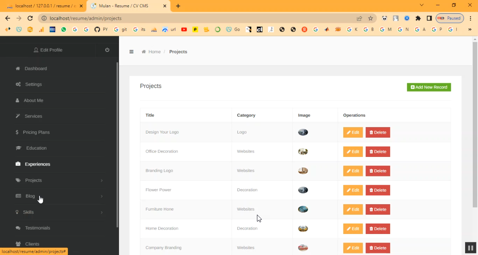Open the Chrome extensions puzzle icon

[x=418, y=18]
